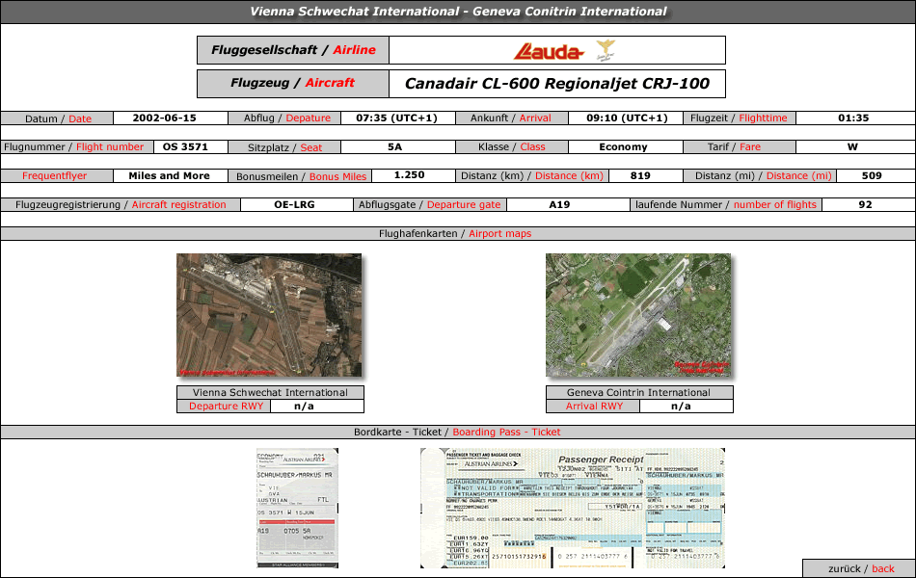Click the Fluggesellschaft / Airline label
The width and height of the screenshot is (916, 578).
(x=293, y=50)
